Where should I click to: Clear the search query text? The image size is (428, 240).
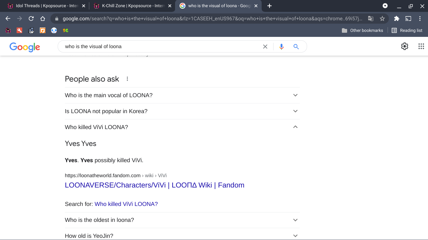pos(265,47)
